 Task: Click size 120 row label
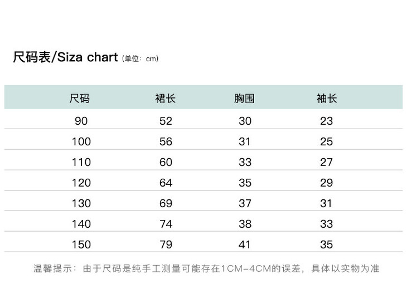tap(81, 183)
